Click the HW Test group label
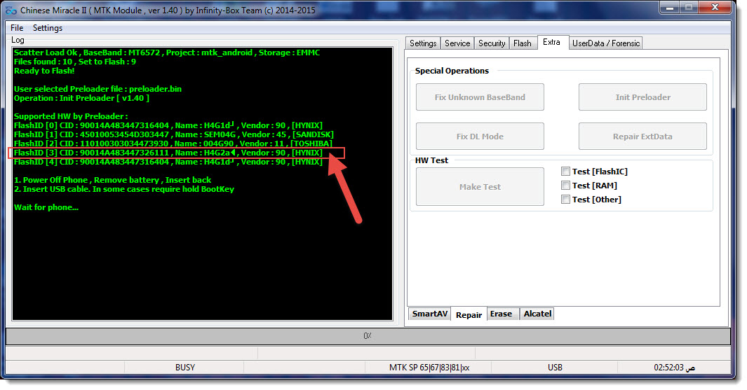 [431, 160]
